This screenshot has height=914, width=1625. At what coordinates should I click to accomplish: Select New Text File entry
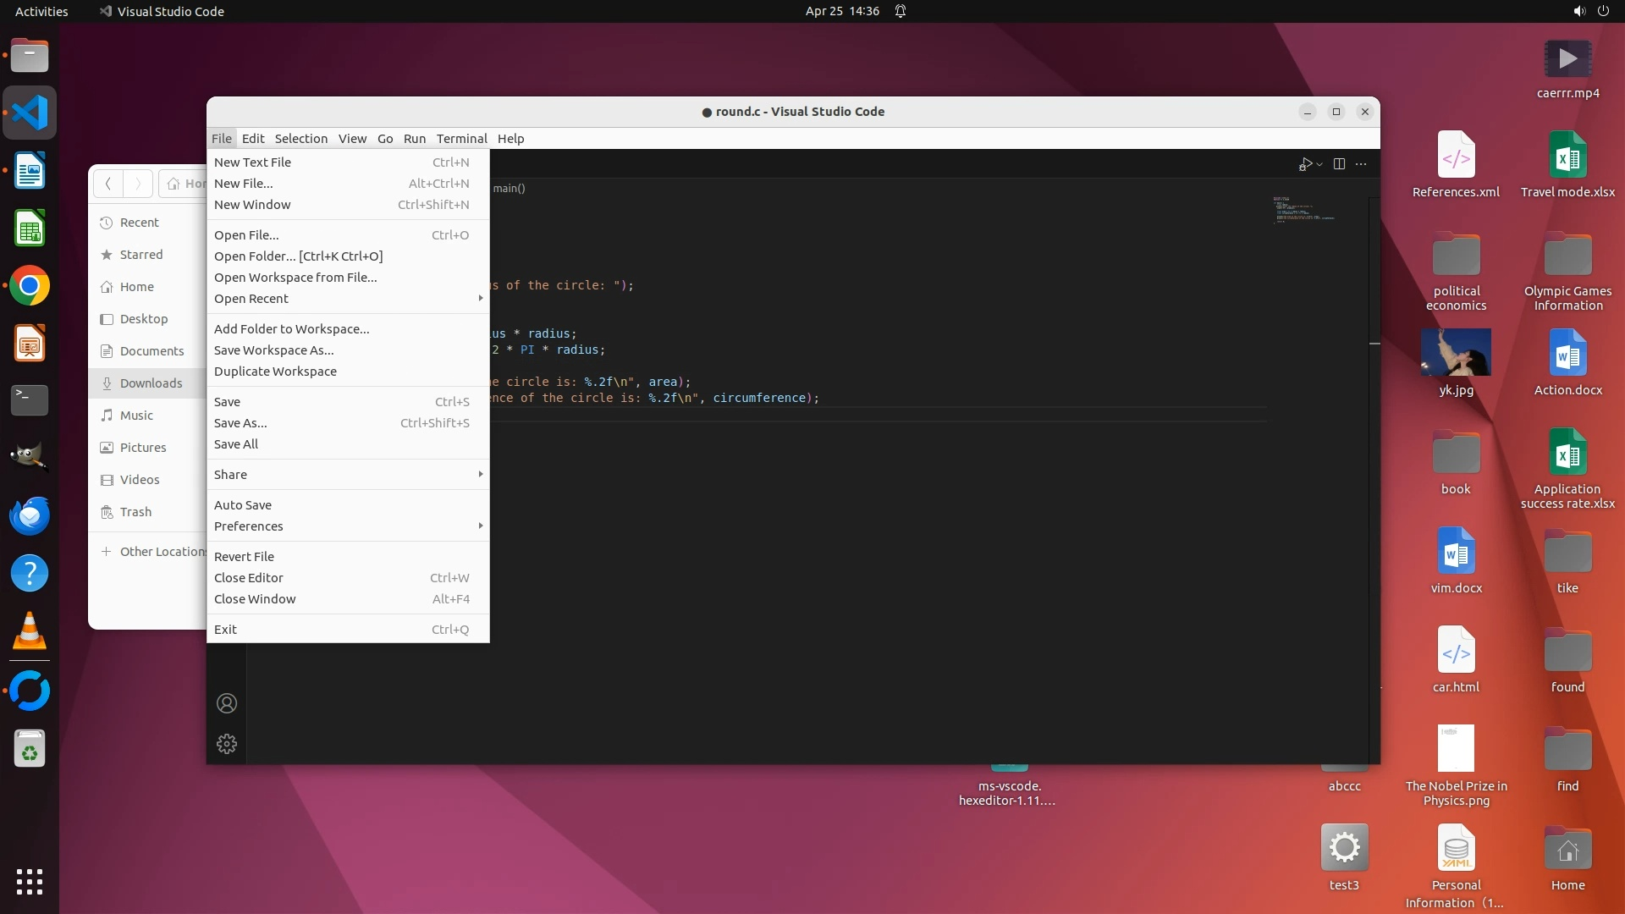(x=252, y=162)
